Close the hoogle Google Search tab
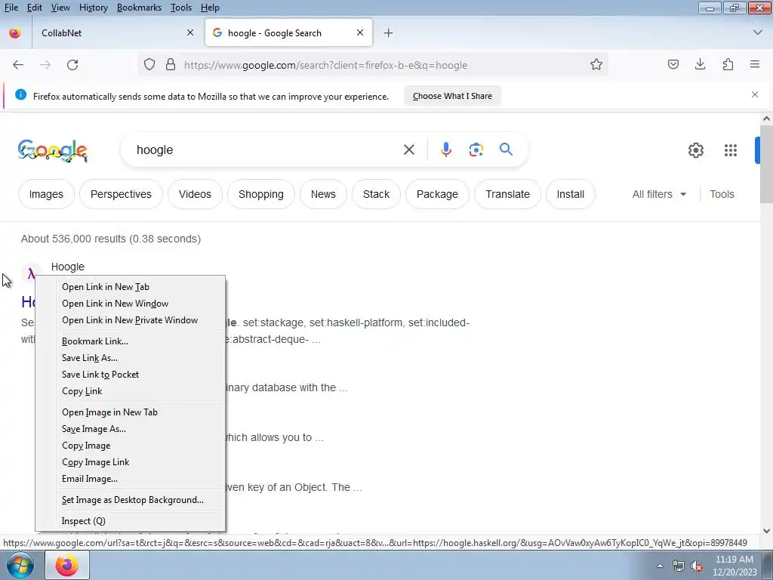 (360, 32)
